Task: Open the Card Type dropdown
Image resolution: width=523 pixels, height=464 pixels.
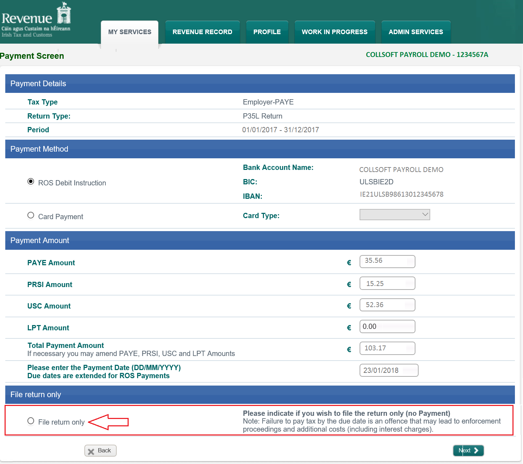Action: point(394,215)
